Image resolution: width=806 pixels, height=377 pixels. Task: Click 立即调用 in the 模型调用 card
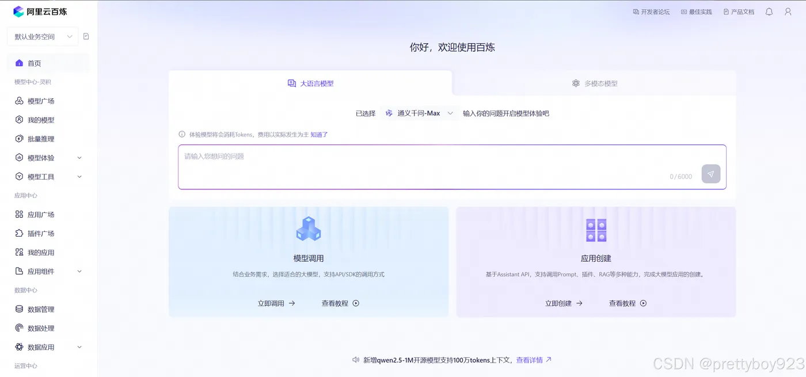(x=276, y=303)
